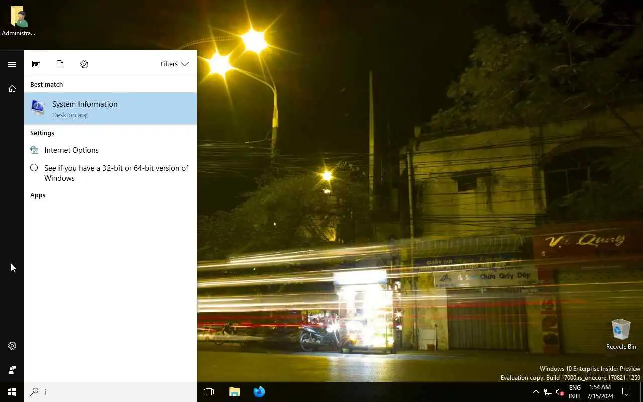Filter search results by Documents icon
This screenshot has height=402, width=643.
(60, 64)
